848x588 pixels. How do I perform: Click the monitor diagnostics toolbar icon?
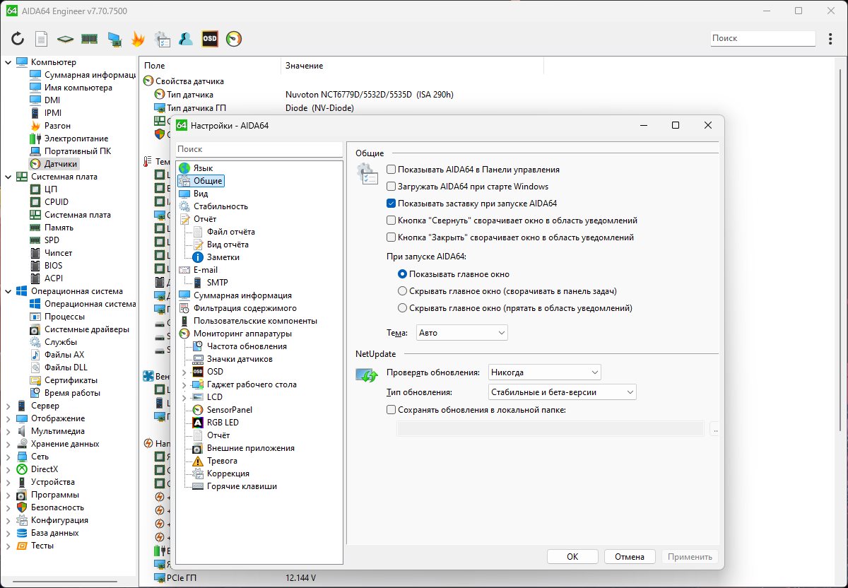pyautogui.click(x=114, y=39)
